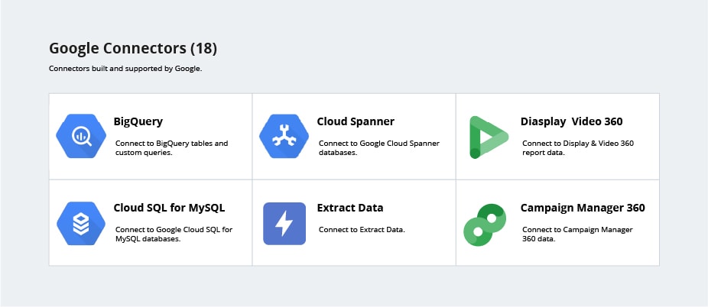The image size is (708, 307).
Task: Click the Google Connectors (18) heading
Action: point(133,48)
